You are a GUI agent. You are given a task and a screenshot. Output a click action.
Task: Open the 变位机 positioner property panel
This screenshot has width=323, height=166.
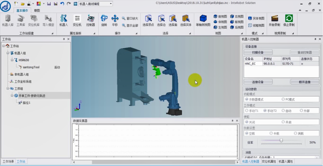[x=77, y=21]
